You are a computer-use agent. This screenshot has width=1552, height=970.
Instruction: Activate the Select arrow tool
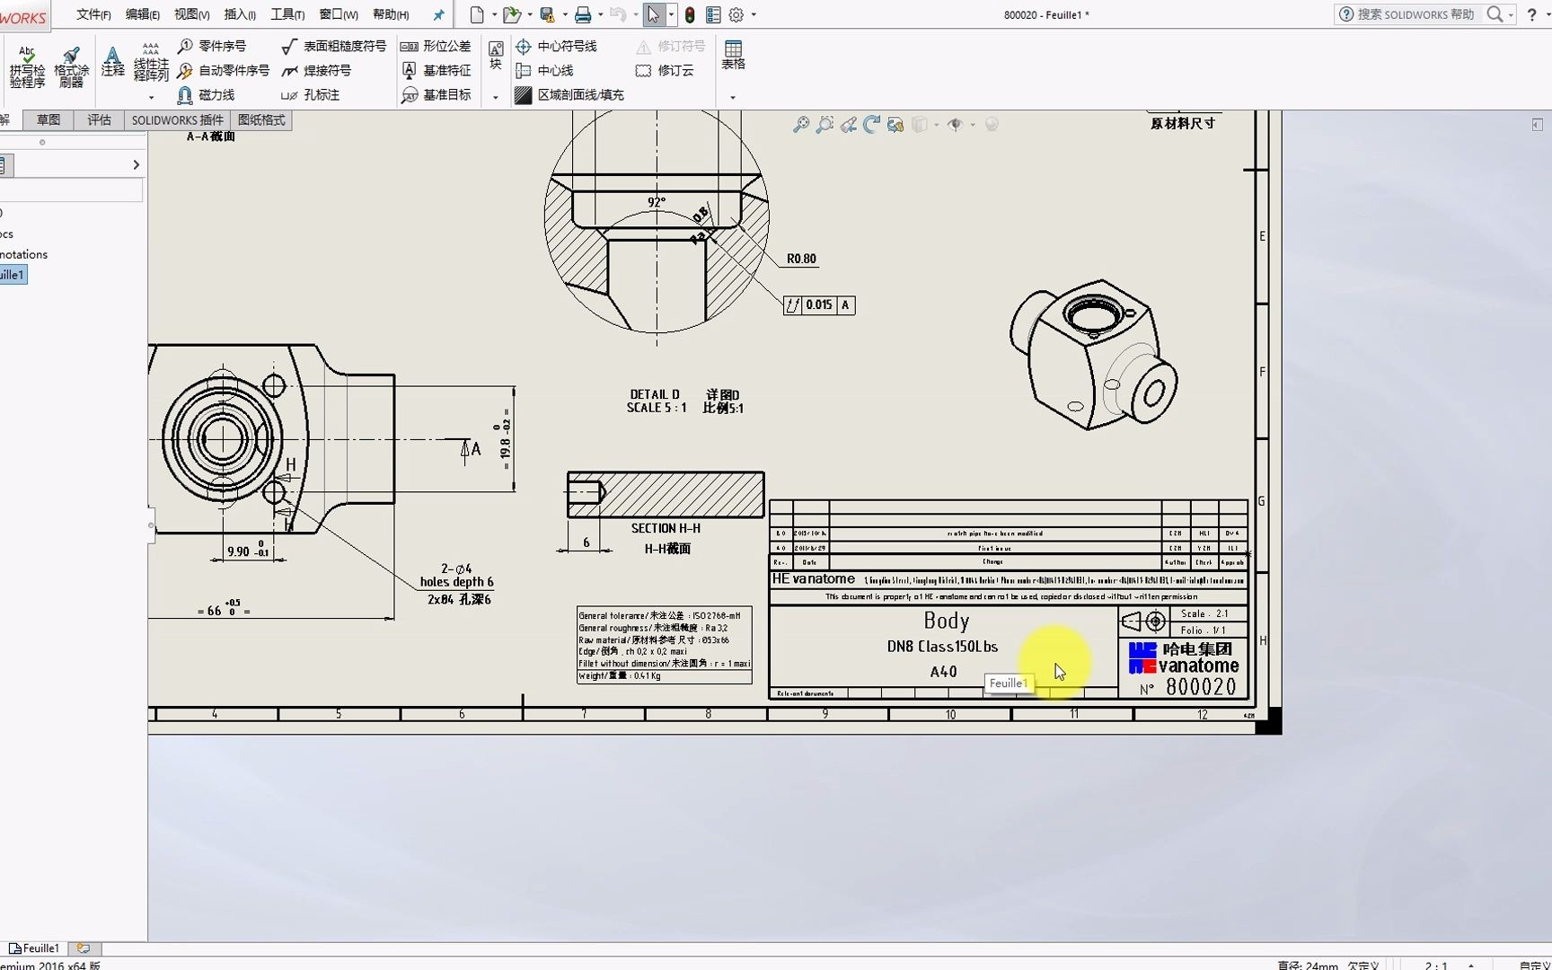(654, 14)
